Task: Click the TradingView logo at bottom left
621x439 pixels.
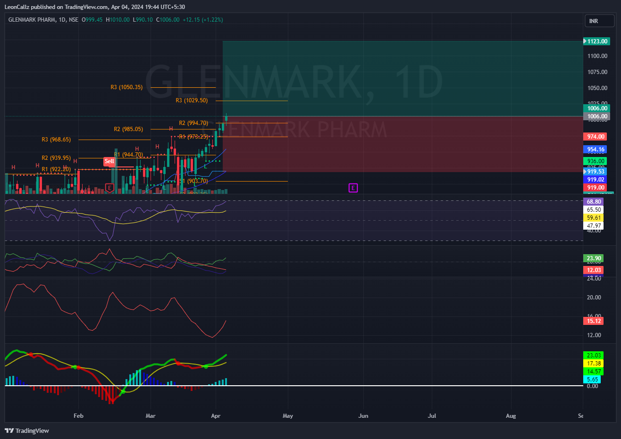Action: point(27,431)
